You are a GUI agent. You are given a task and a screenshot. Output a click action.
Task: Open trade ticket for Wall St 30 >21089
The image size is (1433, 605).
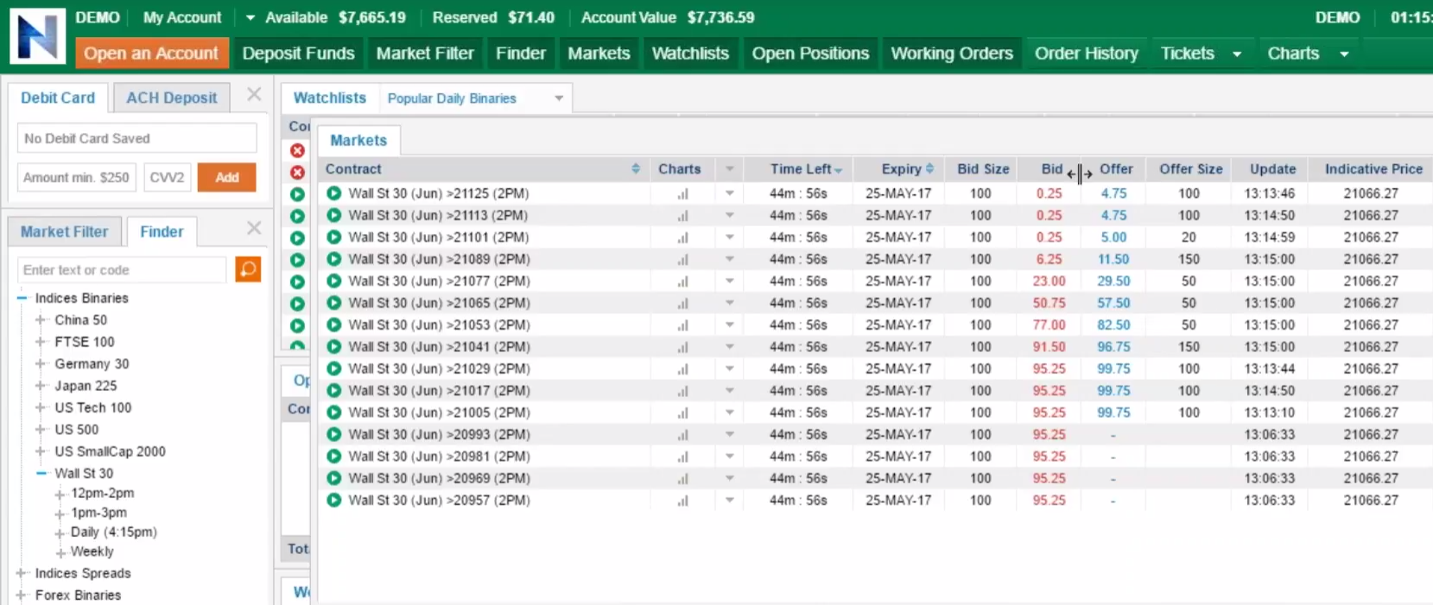click(333, 259)
